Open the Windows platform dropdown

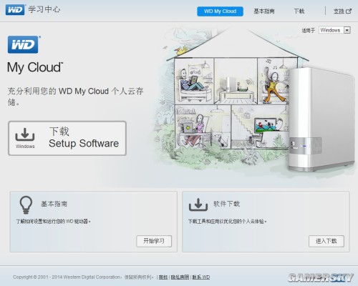(334, 30)
